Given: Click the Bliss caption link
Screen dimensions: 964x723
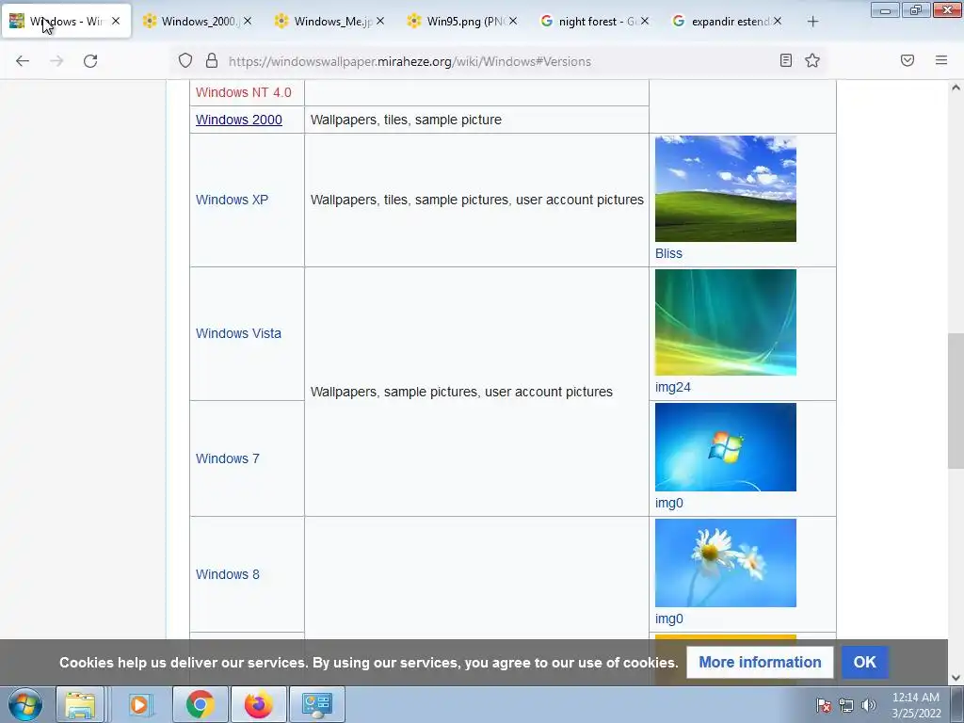Looking at the screenshot, I should point(668,253).
